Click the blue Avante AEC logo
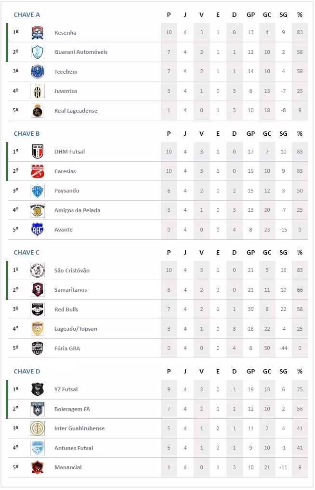The height and width of the screenshot is (490, 315). [37, 230]
